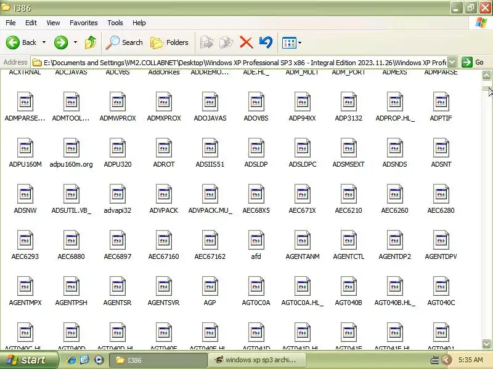Switch to I386 taskbar button

pyautogui.click(x=158, y=360)
